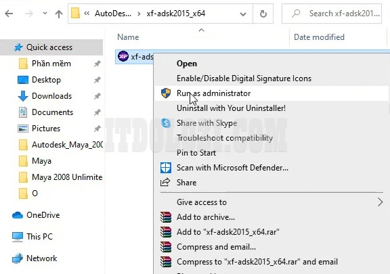The image size is (390, 274).
Task: Click the Desktop monitor icon
Action: click(x=23, y=80)
